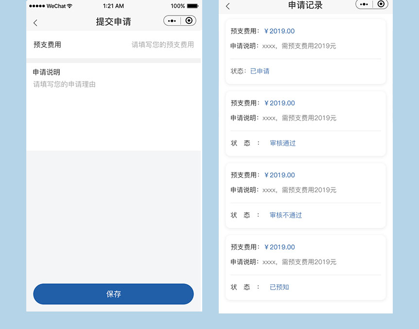Viewport: 419px width, 329px height.
Task: Click the 保存 button
Action: (x=113, y=294)
